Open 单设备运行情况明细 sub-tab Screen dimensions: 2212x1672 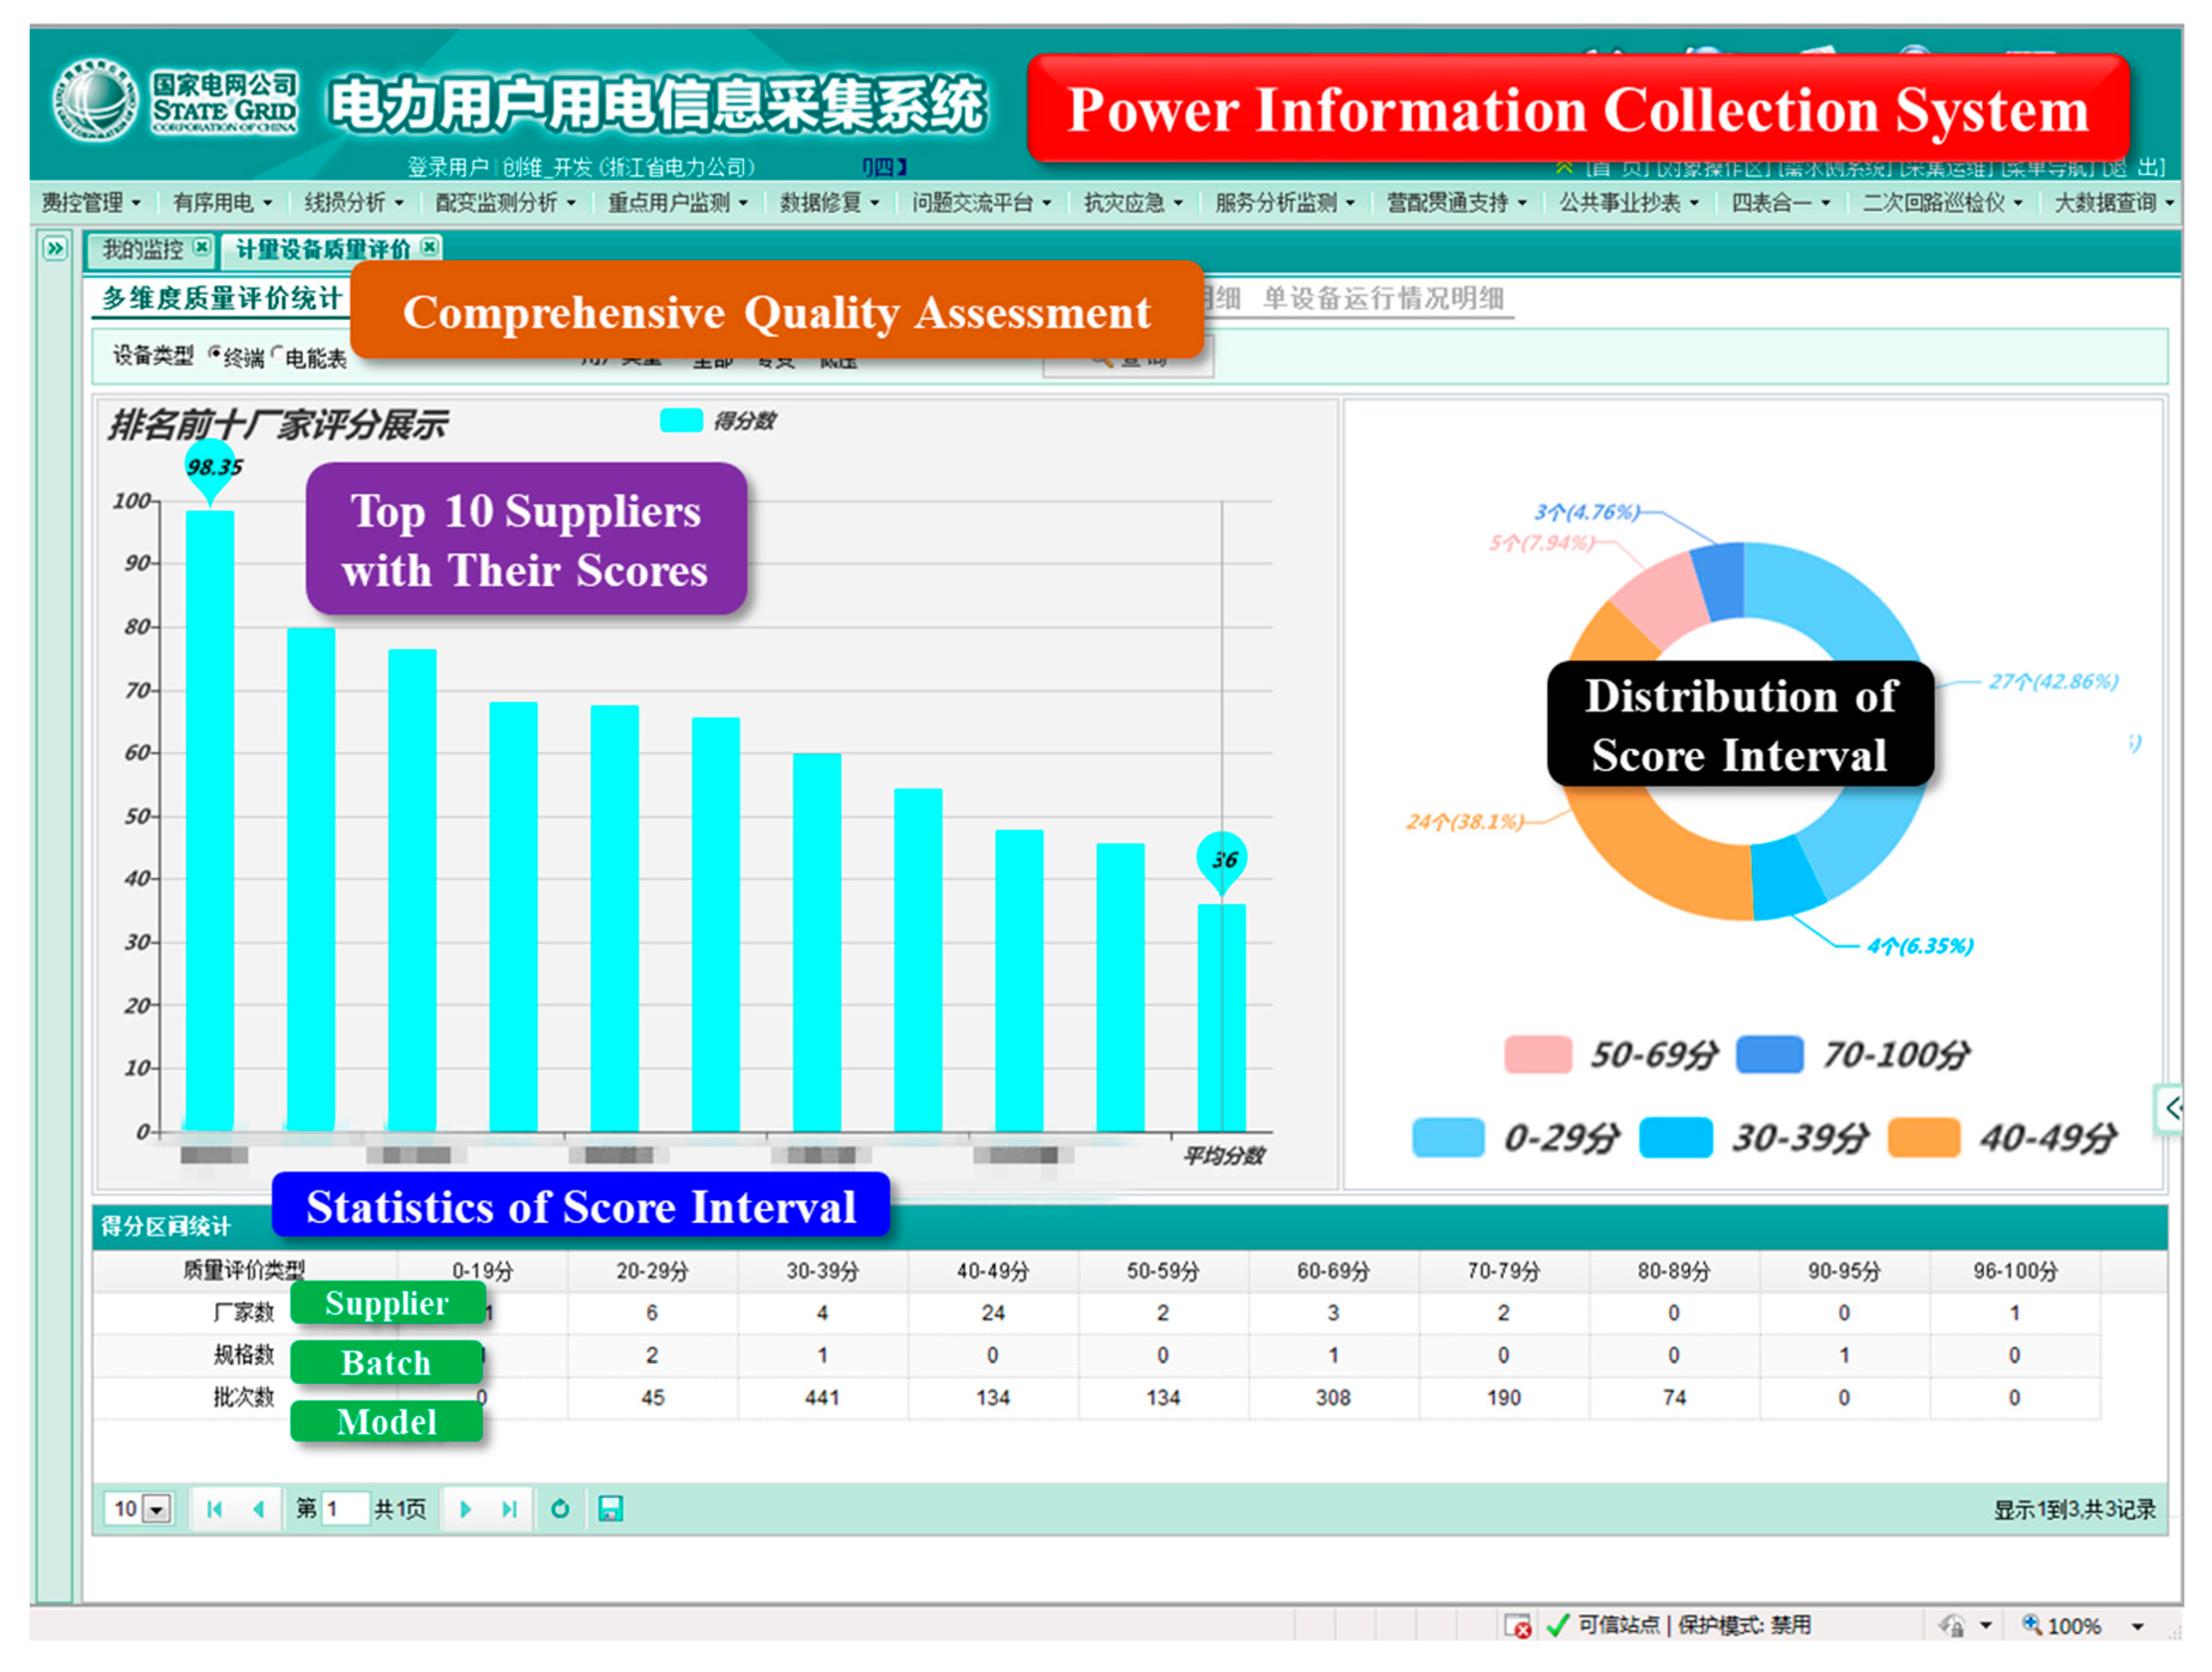[x=1383, y=298]
